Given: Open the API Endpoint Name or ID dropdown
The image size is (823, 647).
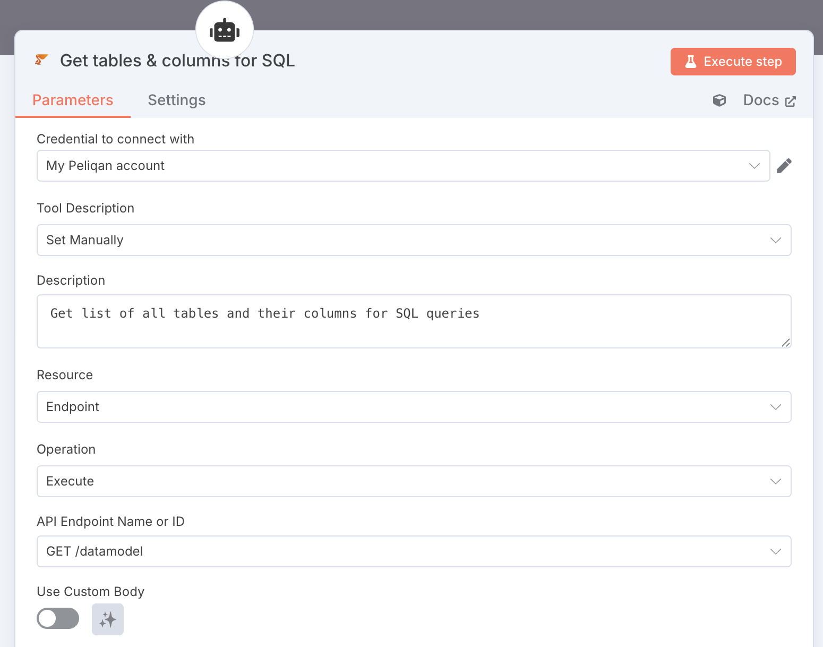Looking at the screenshot, I should pyautogui.click(x=414, y=551).
